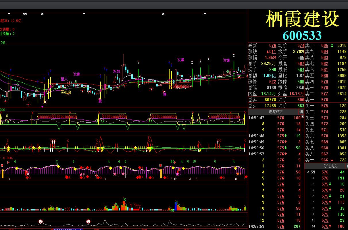348x230 pixels.
Task: Click the rightmost yellow star in G-signal panel
Action: tap(200, 150)
